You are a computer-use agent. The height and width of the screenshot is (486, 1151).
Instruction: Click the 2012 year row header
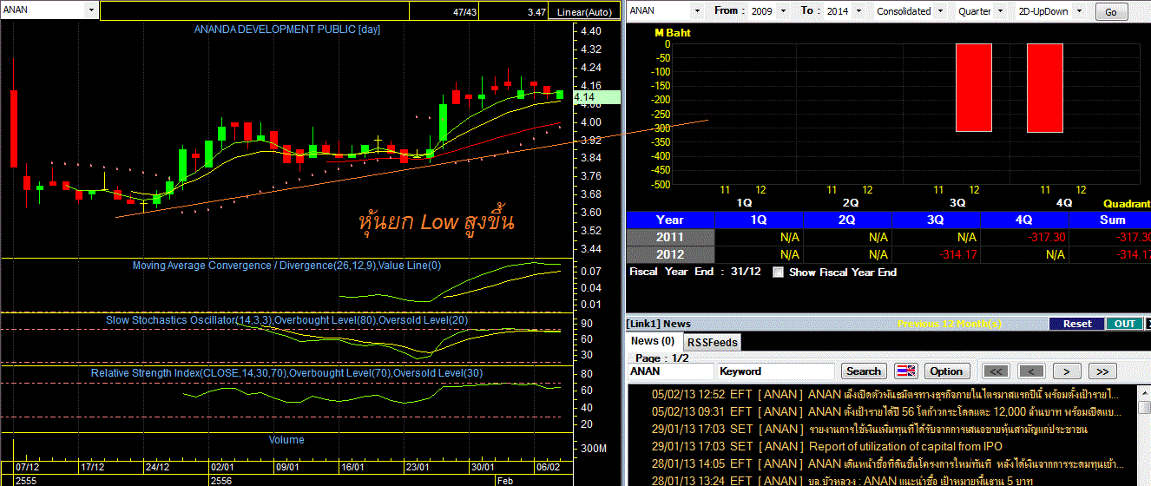tap(670, 254)
